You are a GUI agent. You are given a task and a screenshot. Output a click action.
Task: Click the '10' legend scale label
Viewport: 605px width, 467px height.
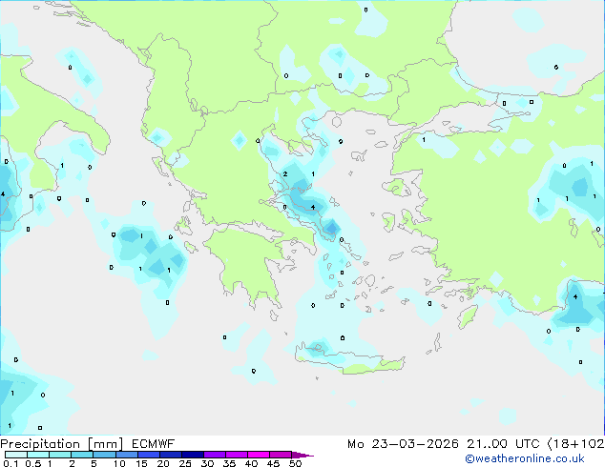pyautogui.click(x=119, y=463)
